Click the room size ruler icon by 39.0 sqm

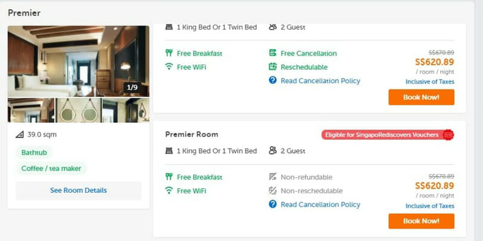pyautogui.click(x=20, y=134)
